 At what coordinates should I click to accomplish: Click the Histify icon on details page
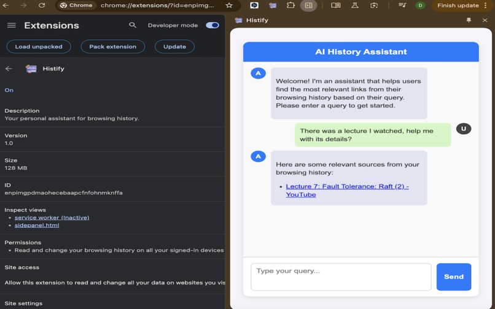pyautogui.click(x=31, y=69)
